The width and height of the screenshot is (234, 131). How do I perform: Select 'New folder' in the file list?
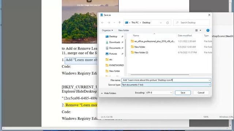tap(140, 47)
